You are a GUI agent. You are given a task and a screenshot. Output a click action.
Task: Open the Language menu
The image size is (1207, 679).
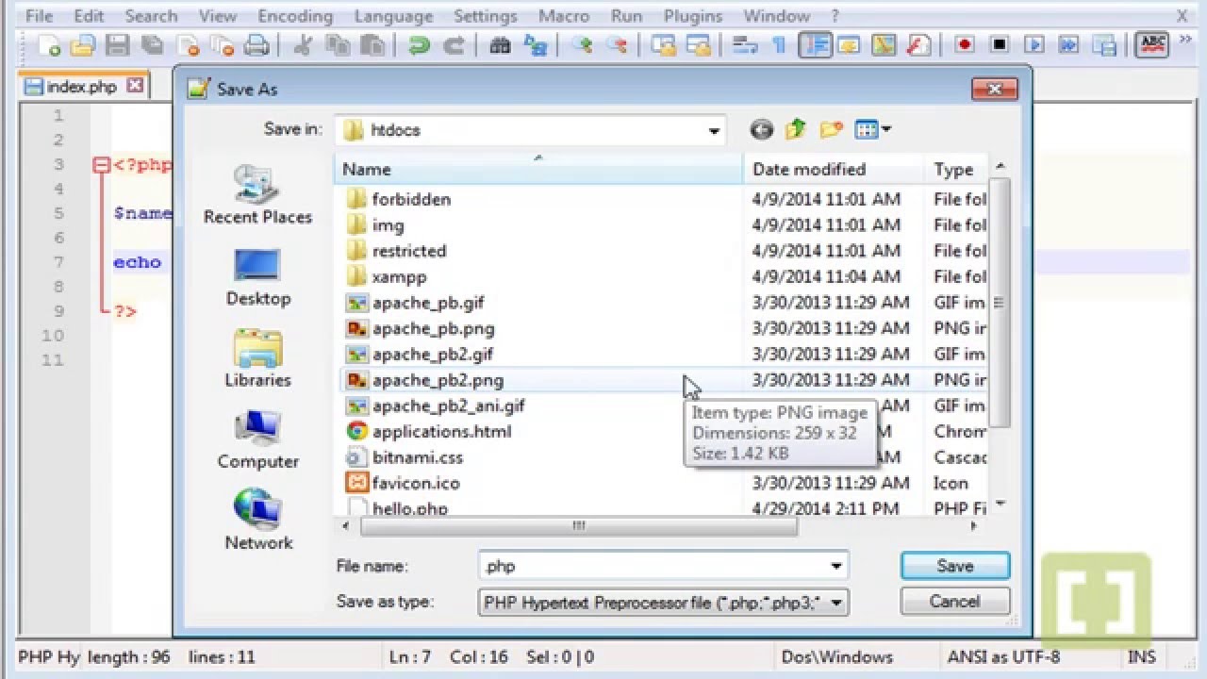pos(392,16)
